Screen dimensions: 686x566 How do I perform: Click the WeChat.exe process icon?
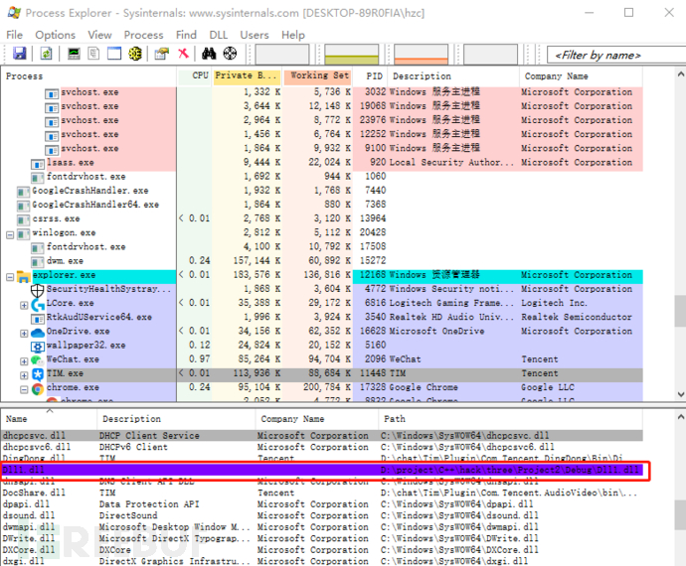pos(37,359)
